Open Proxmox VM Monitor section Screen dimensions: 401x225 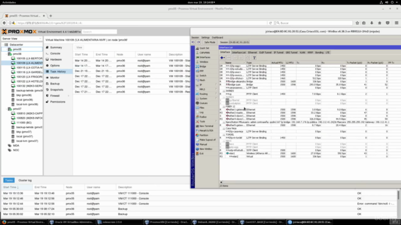[x=55, y=77]
